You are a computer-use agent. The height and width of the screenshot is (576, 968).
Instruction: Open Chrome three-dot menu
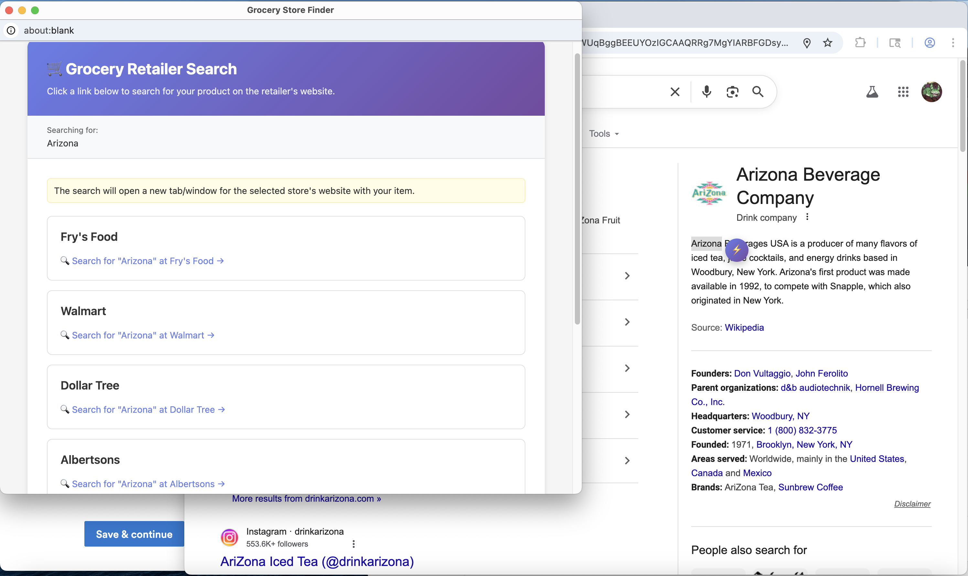point(952,43)
